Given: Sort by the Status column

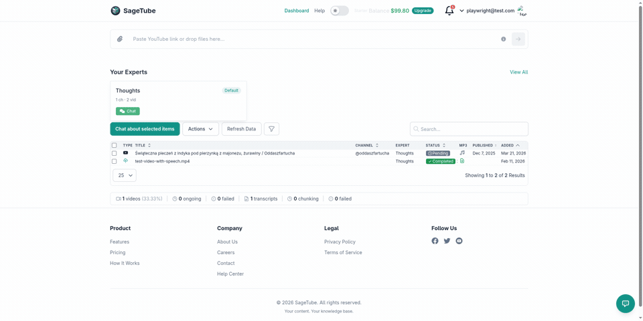Looking at the screenshot, I should [435, 145].
